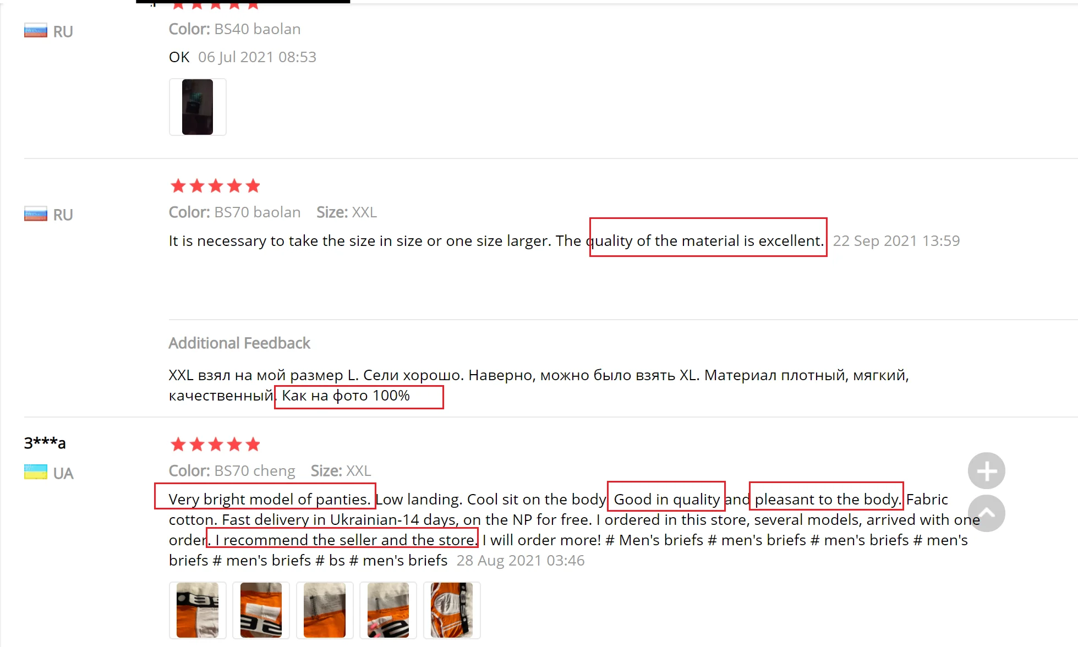The height and width of the screenshot is (647, 1078).
Task: Click the five-star rating of the BS70 baolan review
Action: (215, 186)
